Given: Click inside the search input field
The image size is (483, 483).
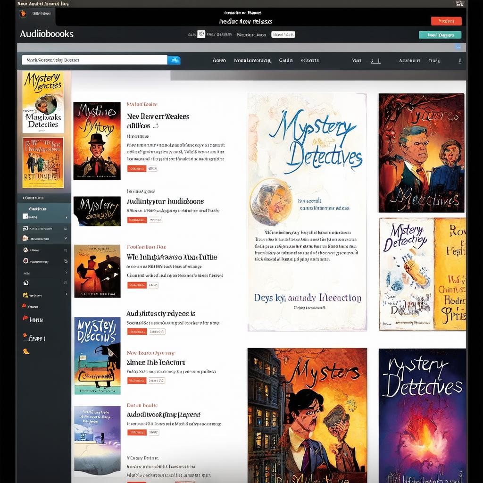Looking at the screenshot, I should (x=94, y=60).
